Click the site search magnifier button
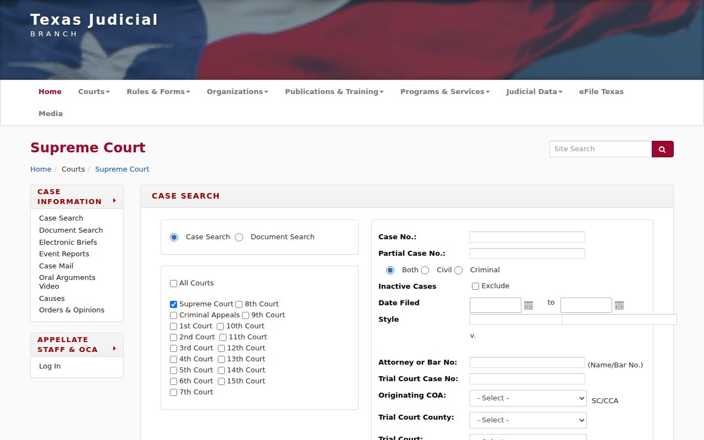 [662, 149]
